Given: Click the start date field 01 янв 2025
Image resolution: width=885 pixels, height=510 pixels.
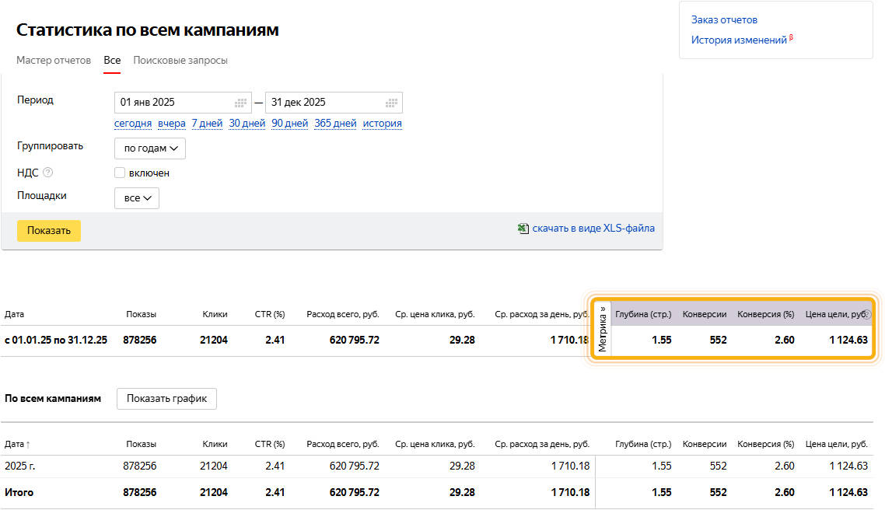Looking at the screenshot, I should coord(183,103).
